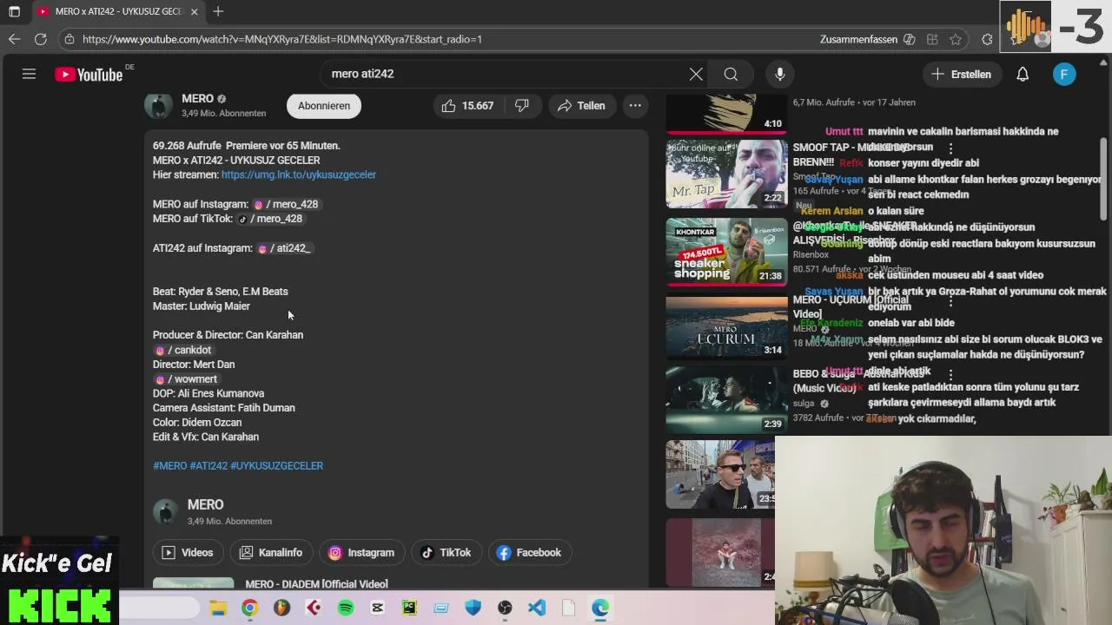1112x625 pixels.
Task: Open a new browser tab
Action: tap(218, 11)
